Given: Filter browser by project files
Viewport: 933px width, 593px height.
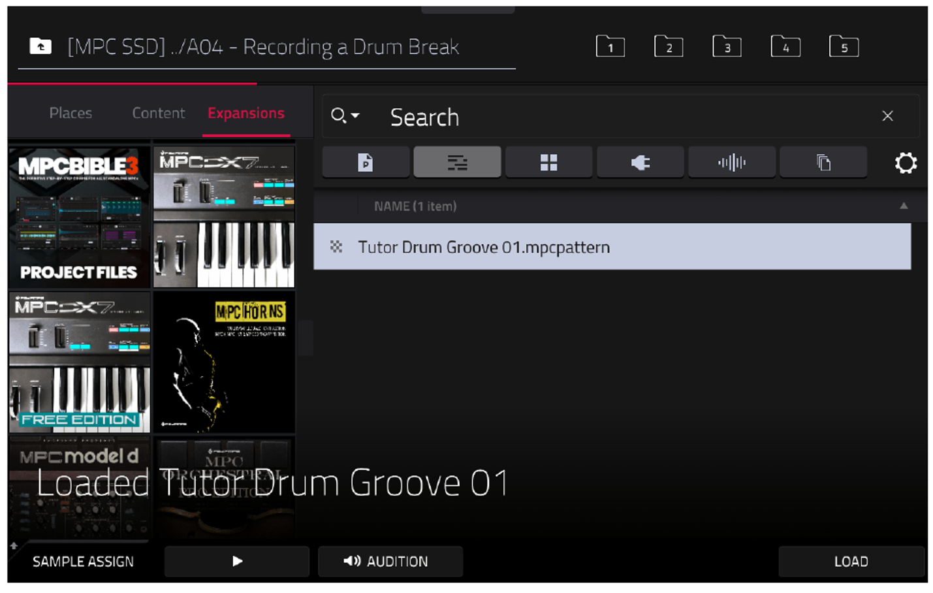Looking at the screenshot, I should tap(366, 162).
